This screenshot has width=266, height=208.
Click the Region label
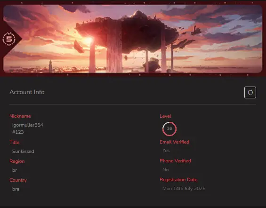point(17,161)
